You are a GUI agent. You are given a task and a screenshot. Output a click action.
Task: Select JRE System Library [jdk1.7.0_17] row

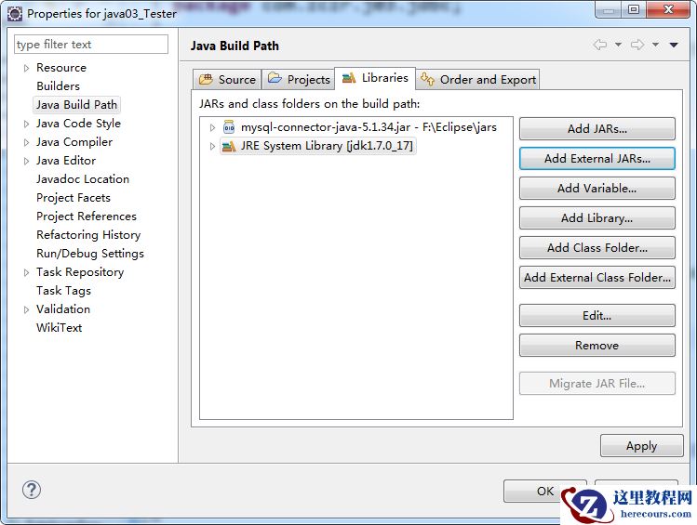318,146
